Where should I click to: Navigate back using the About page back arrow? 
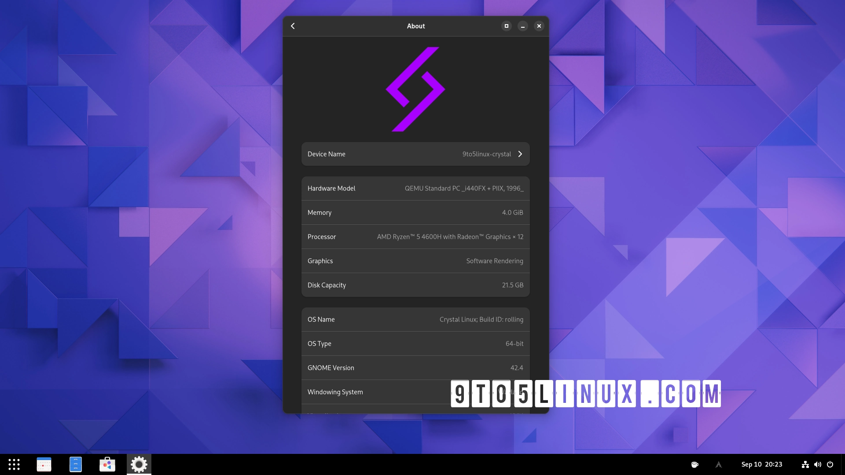pos(293,26)
